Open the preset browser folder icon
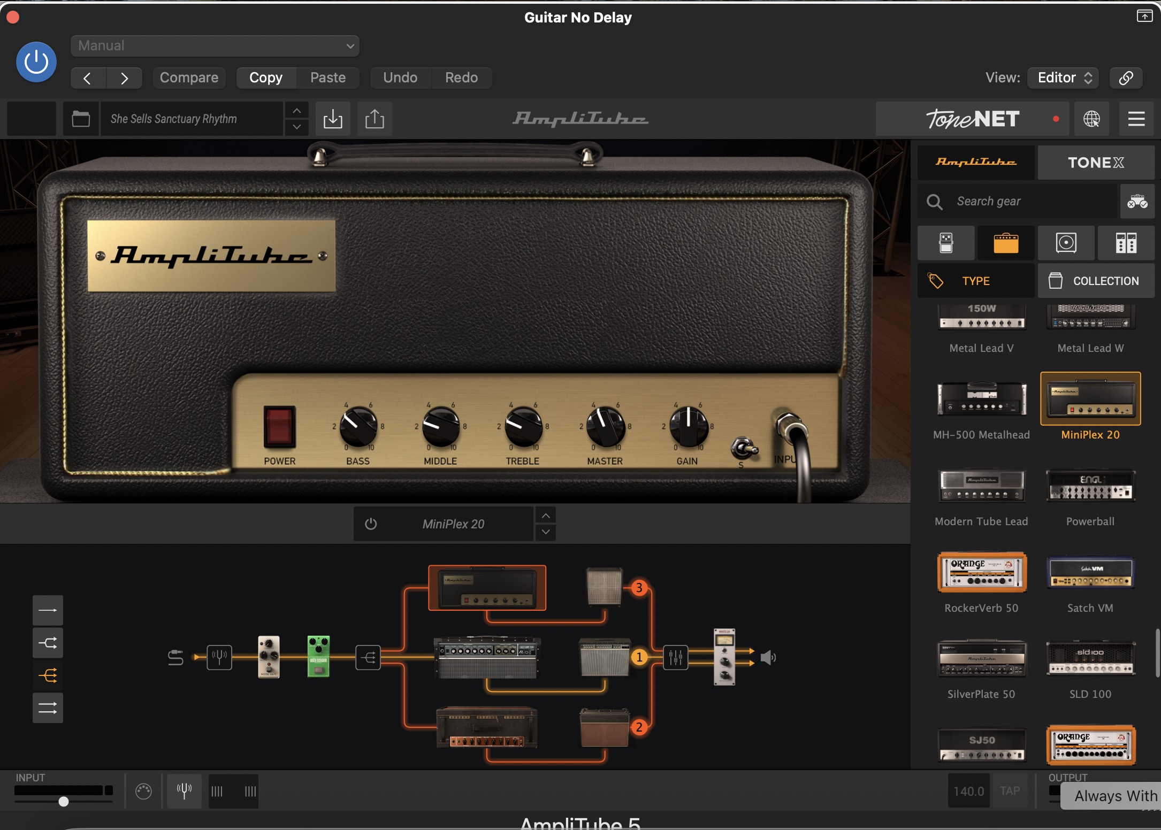The height and width of the screenshot is (830, 1161). click(81, 119)
